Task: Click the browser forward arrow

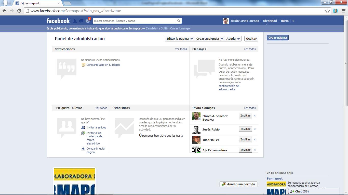Action: click(12, 11)
